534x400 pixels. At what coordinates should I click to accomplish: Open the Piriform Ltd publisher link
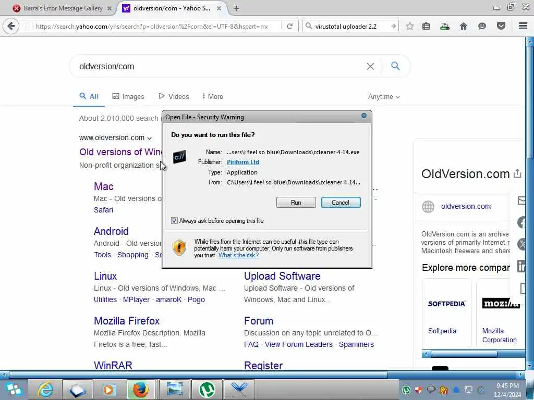(x=243, y=162)
